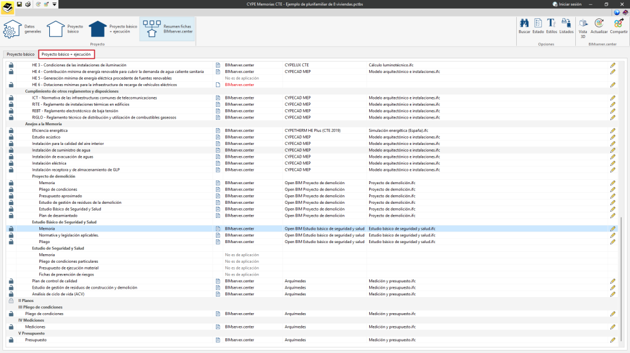630x353 pixels.
Task: Click the blue globe icon at top right
Action: coord(616,12)
